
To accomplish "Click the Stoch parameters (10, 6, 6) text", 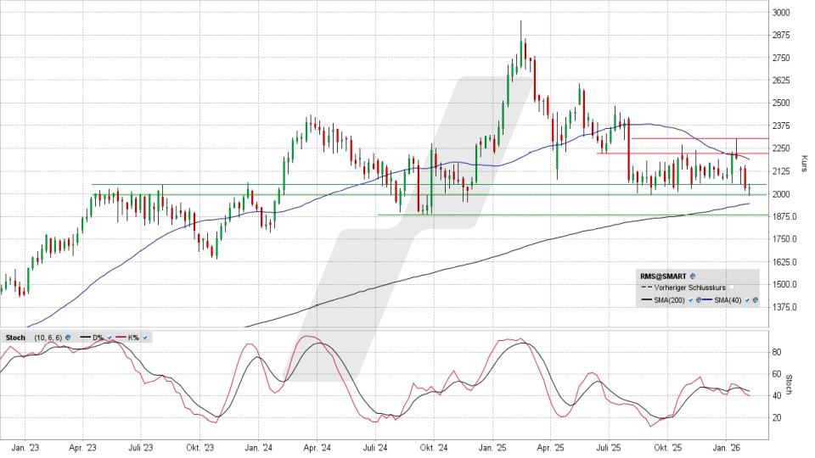I will pos(47,338).
